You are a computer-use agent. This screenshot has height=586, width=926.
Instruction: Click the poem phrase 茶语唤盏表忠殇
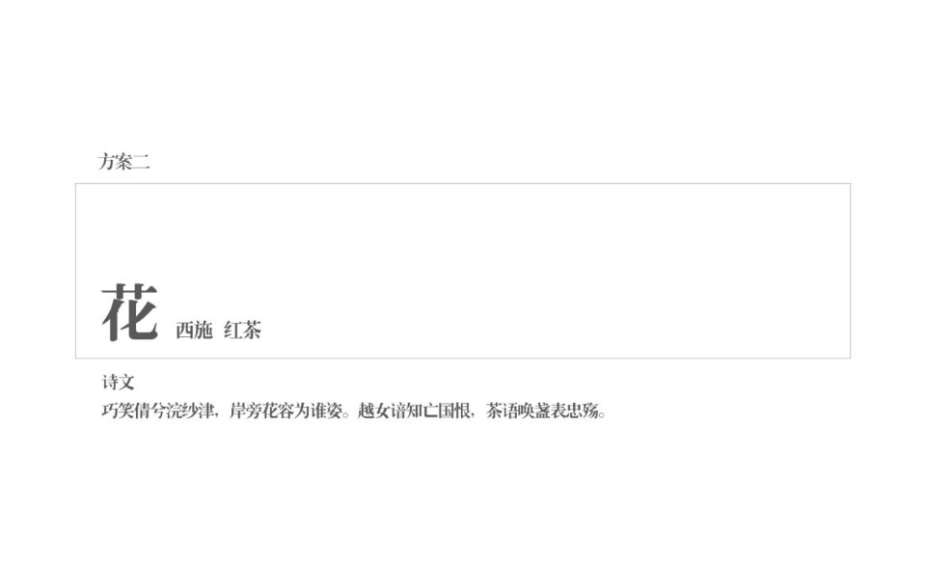tap(542, 411)
